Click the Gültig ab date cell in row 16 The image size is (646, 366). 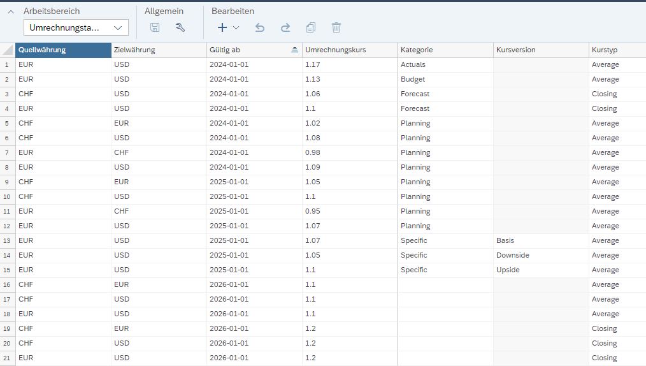coord(254,285)
